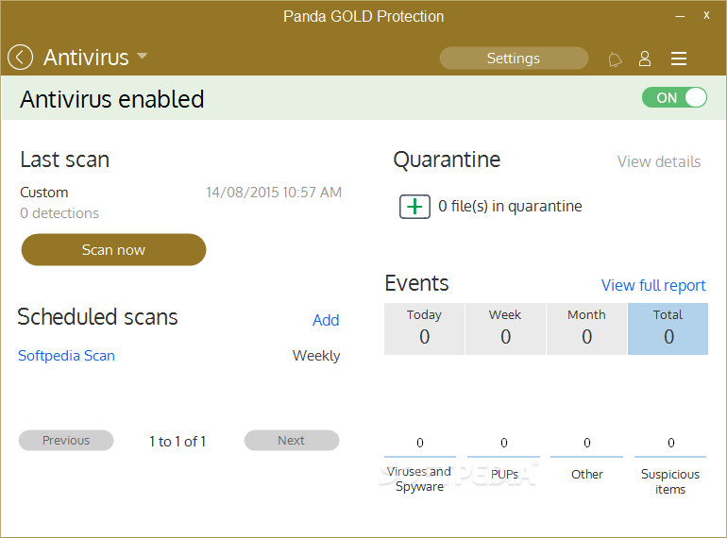Go back using the circled arrow icon
Screen dimensions: 727x538
point(20,58)
